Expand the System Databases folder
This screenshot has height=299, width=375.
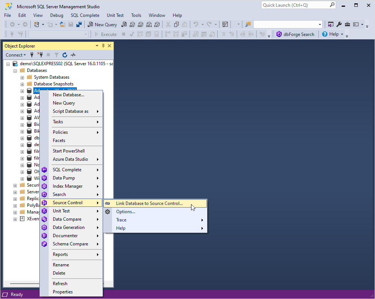22,78
